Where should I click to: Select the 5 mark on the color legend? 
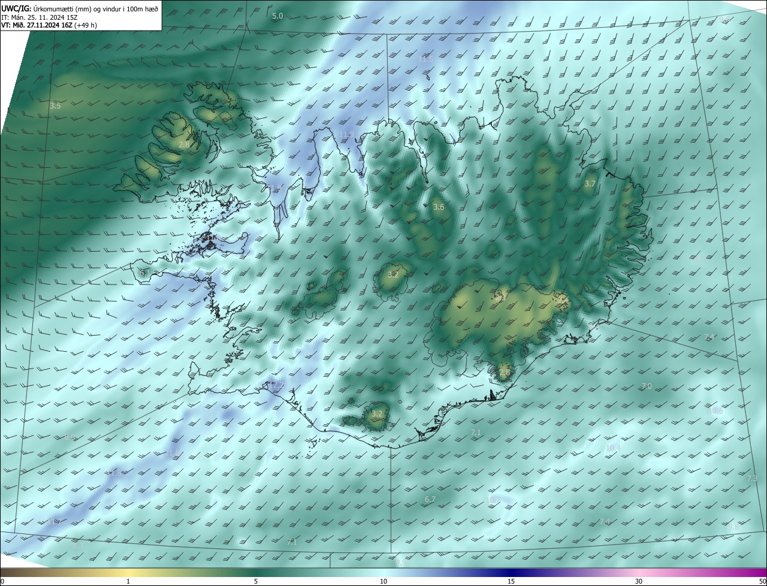256,581
